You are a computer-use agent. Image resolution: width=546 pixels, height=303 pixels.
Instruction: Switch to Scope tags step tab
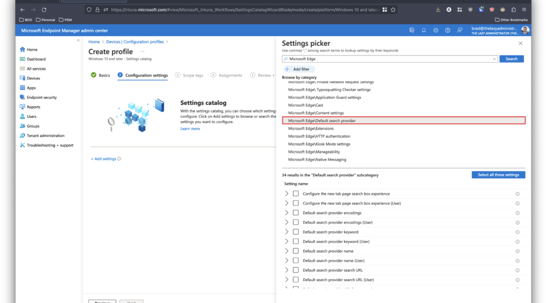(x=189, y=75)
